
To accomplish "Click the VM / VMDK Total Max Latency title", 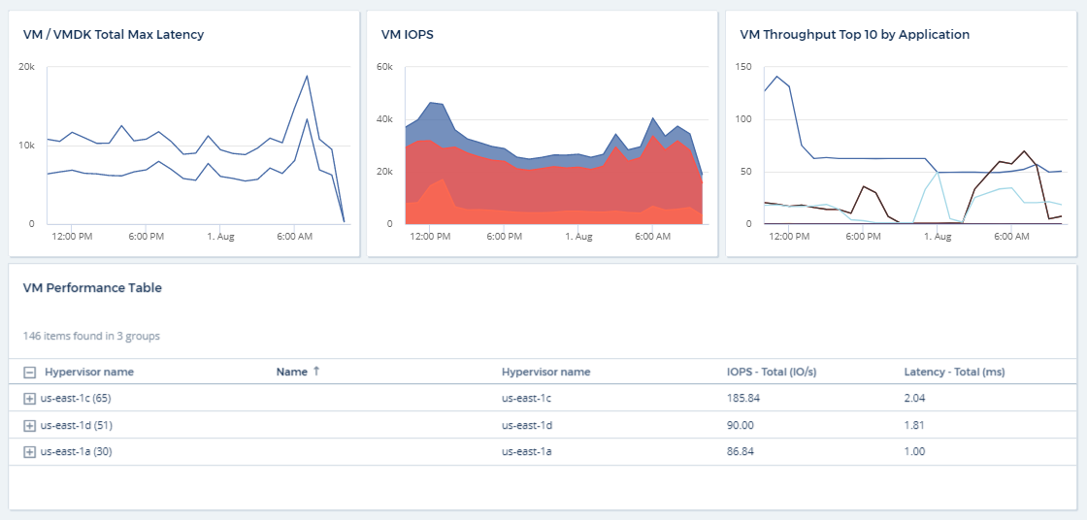I will tap(114, 35).
